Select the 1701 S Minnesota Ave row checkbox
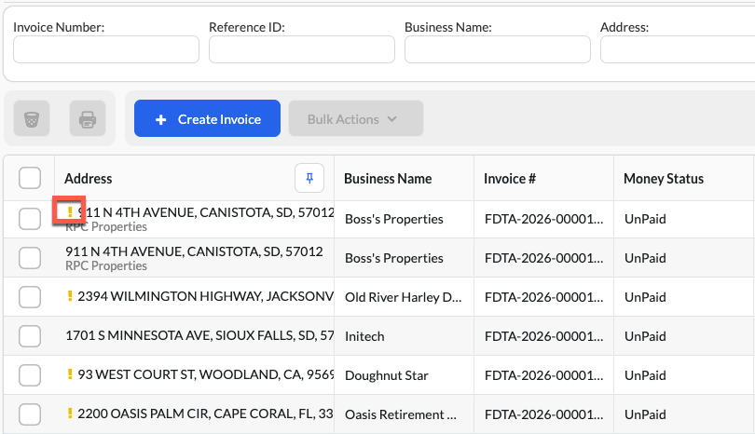 click(x=30, y=336)
